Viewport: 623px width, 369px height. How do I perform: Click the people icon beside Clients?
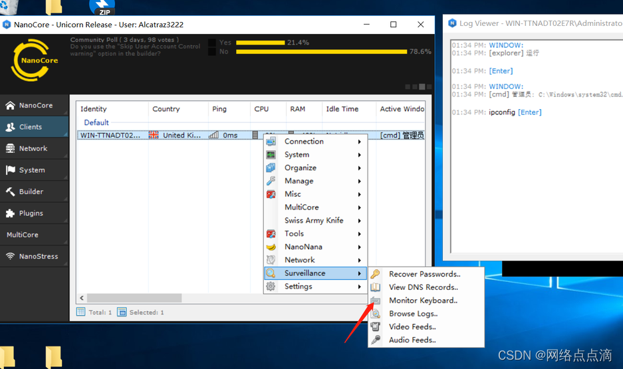[11, 127]
